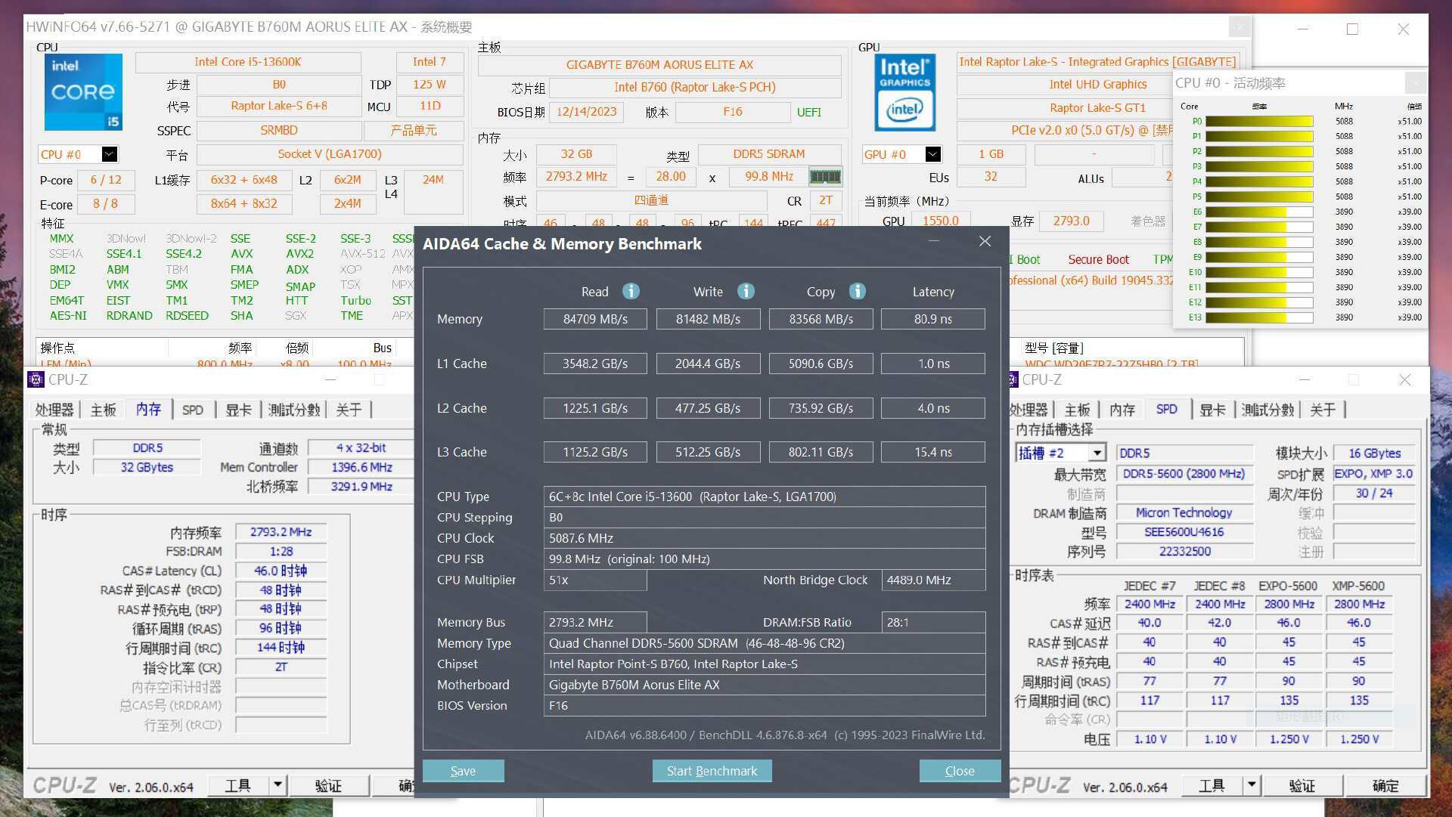Click the Save button in AIDA64

pyautogui.click(x=463, y=771)
